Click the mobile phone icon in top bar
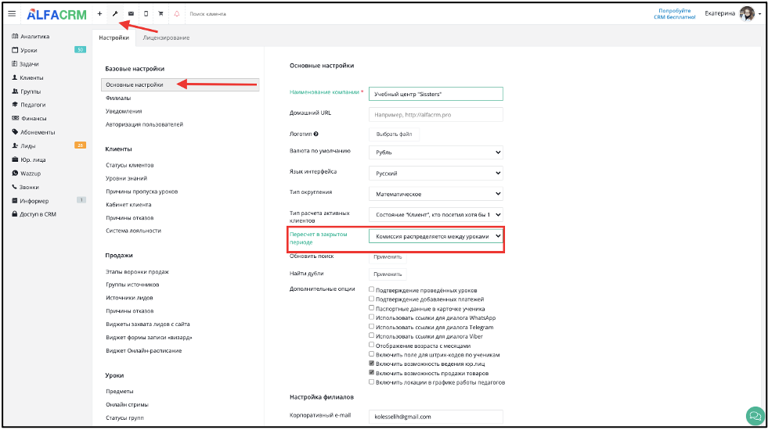 (146, 14)
